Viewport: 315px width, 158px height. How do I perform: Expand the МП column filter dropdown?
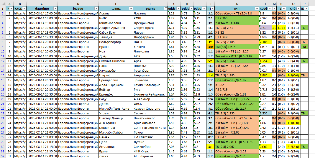(x=256, y=9)
